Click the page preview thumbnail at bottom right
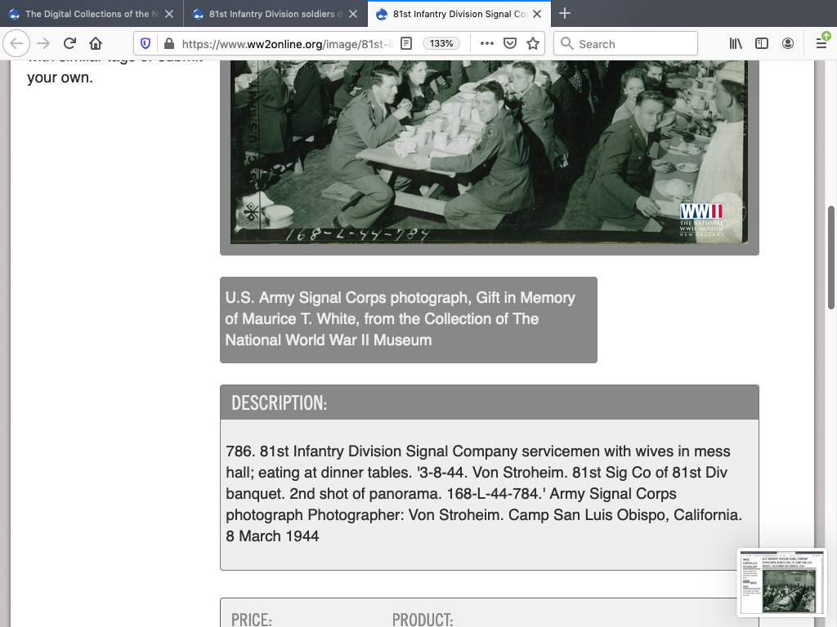 click(x=781, y=584)
